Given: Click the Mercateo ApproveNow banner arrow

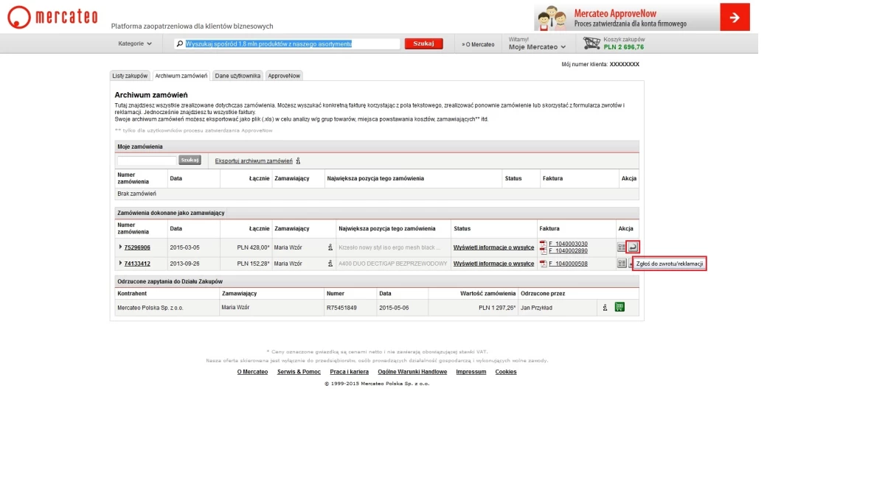Looking at the screenshot, I should pyautogui.click(x=735, y=17).
